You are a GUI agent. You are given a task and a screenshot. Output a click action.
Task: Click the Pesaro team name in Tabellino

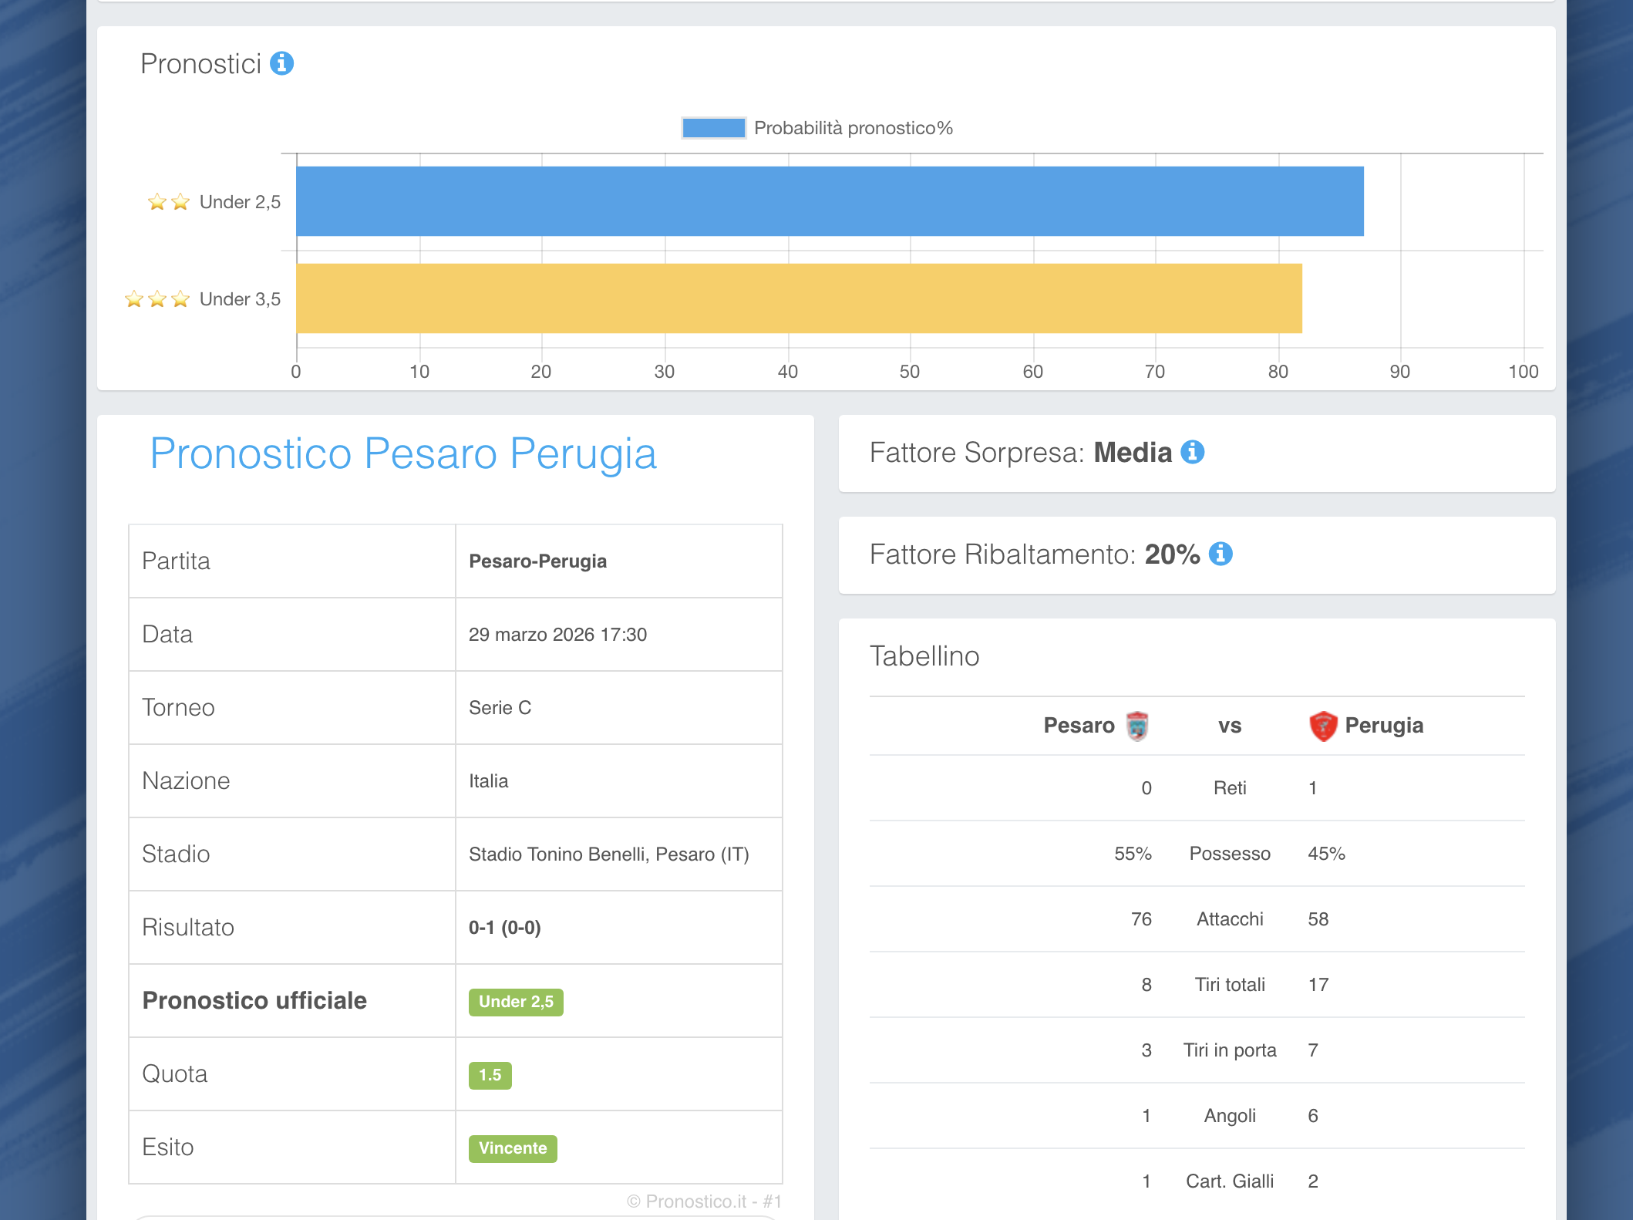1079,726
